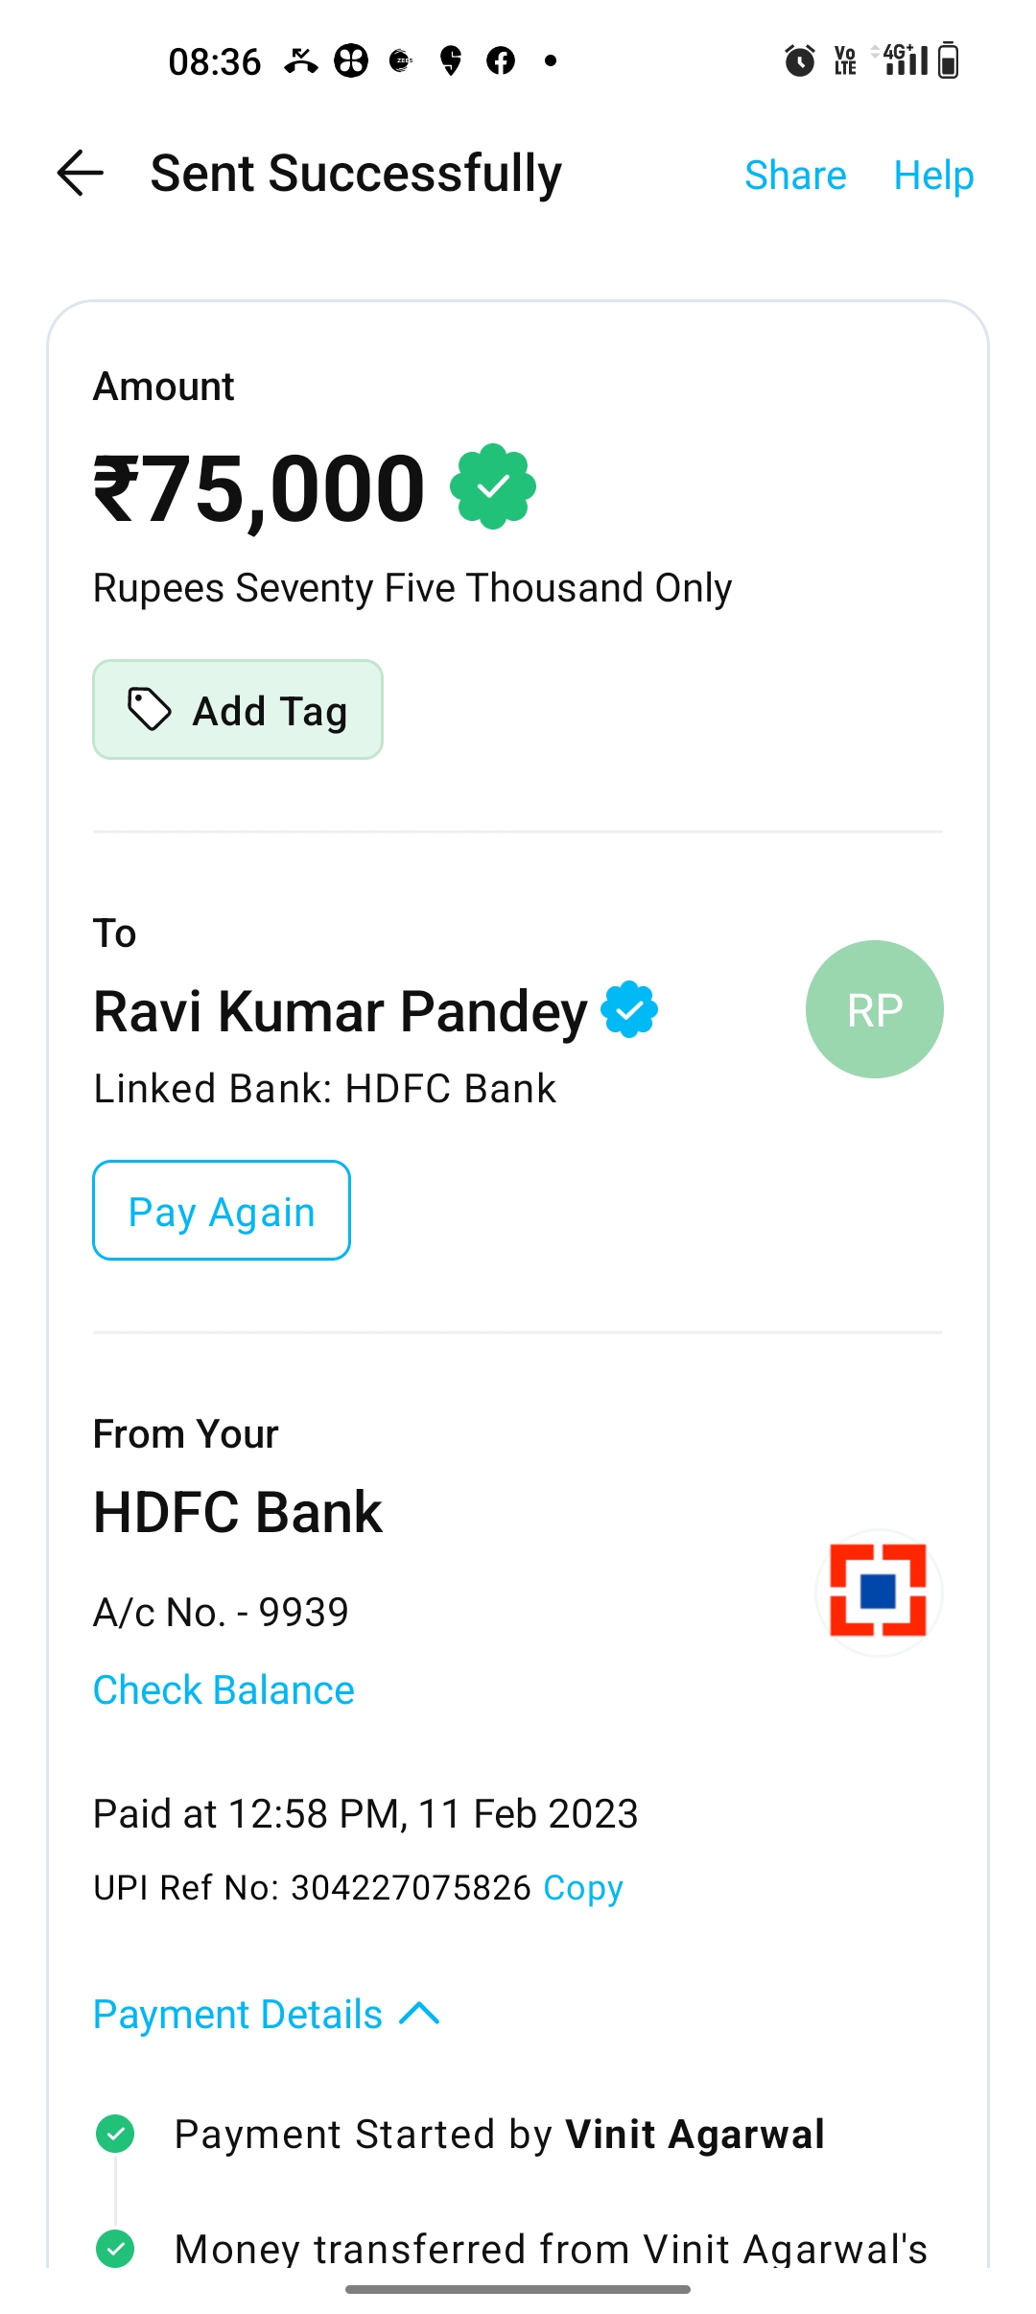Tap the HDFC Bank logo

click(x=878, y=1591)
